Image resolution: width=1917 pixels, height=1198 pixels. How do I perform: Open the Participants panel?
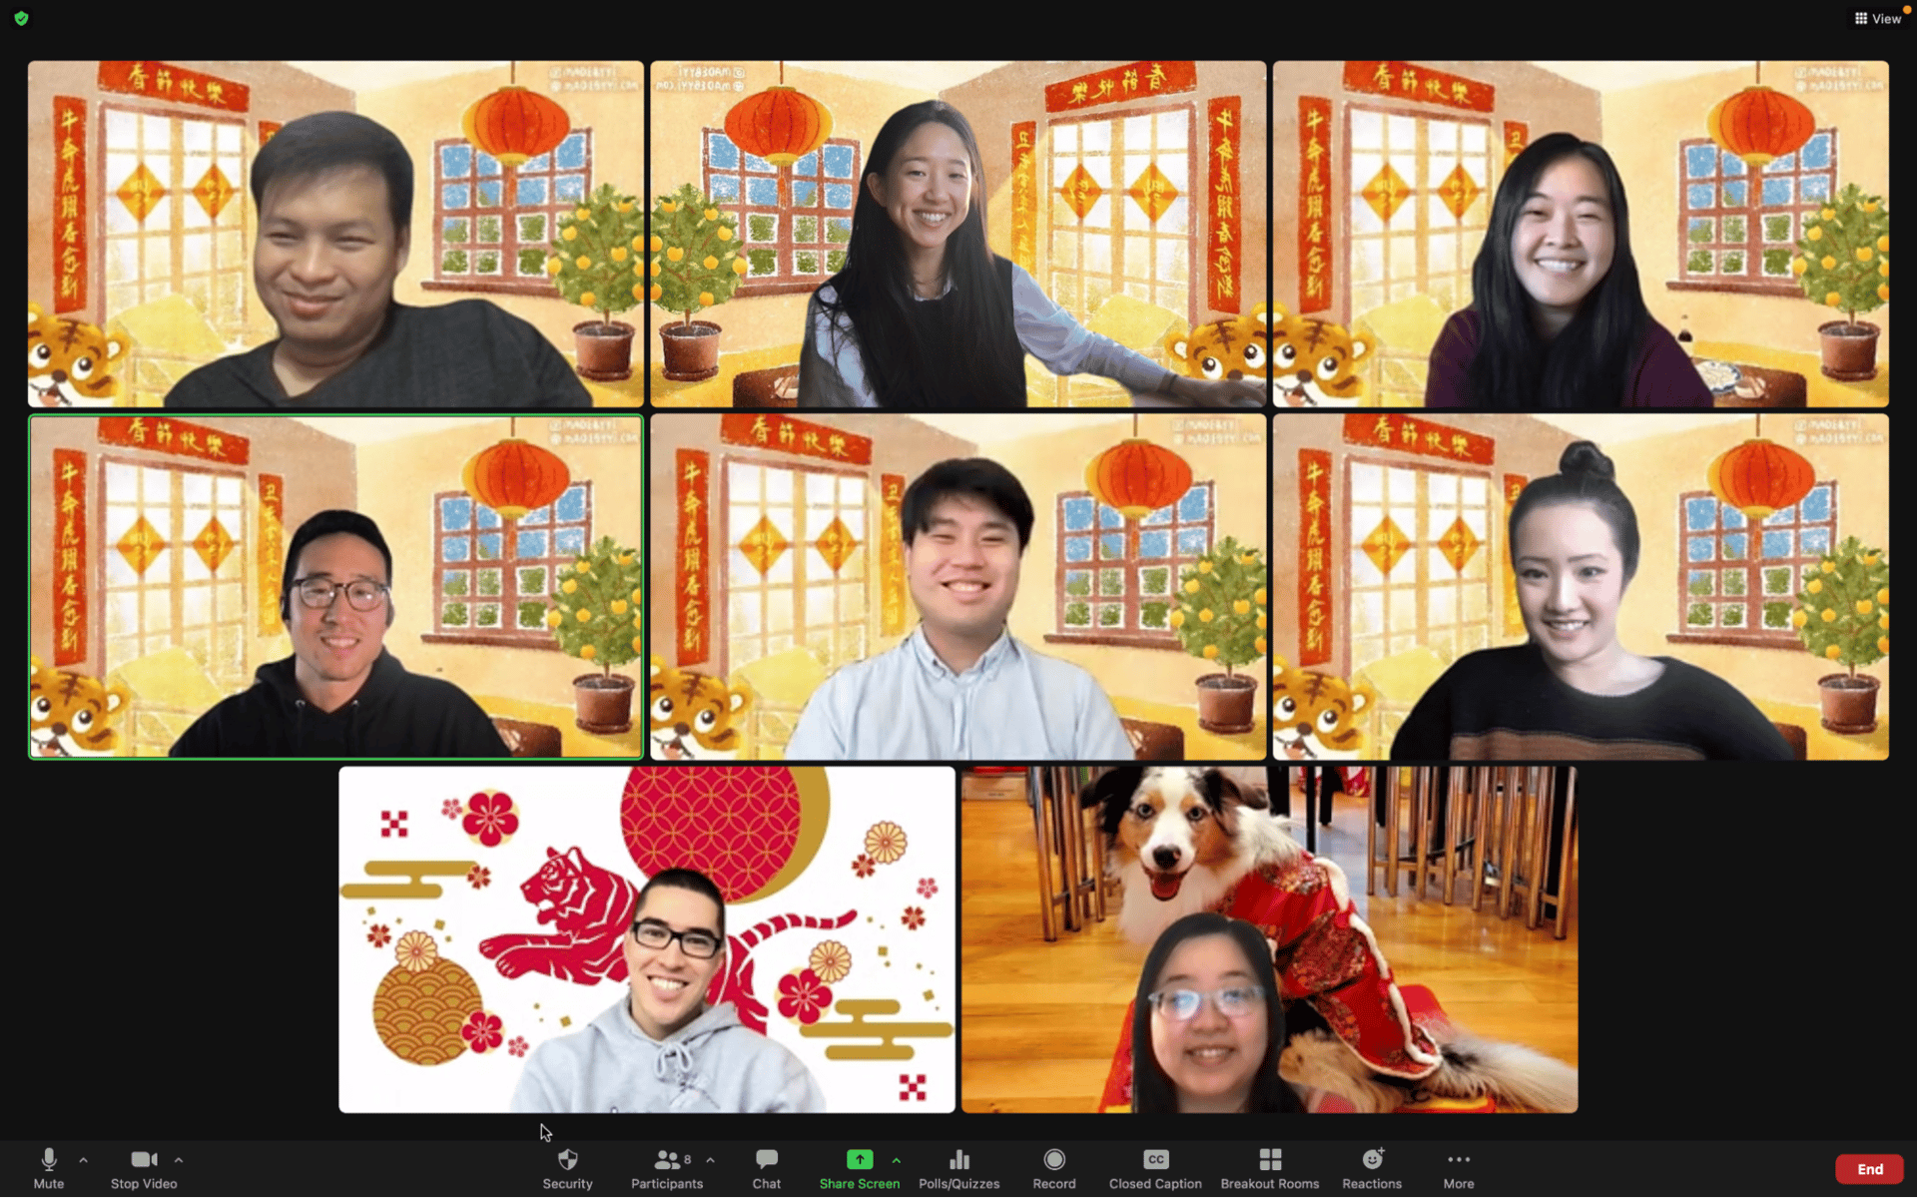pos(666,1167)
